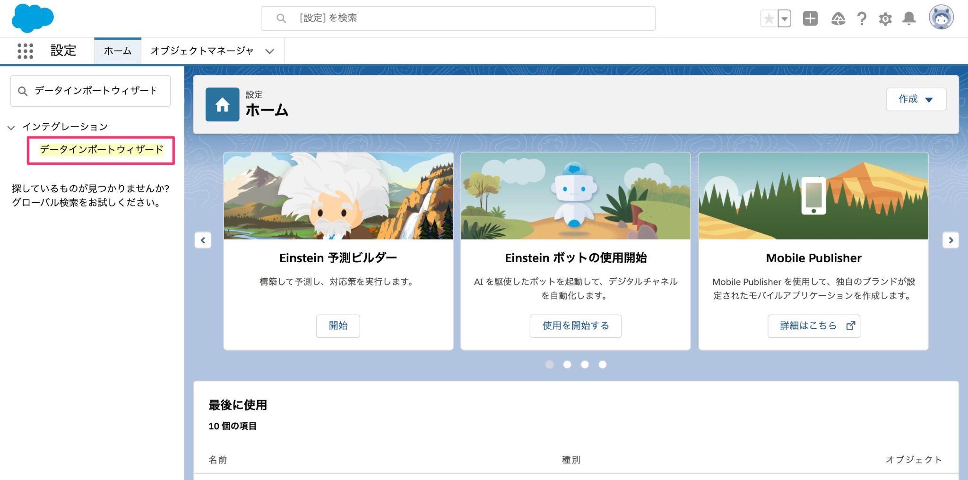Click the Einstein 予測ビルダー card title
The width and height of the screenshot is (968, 480).
pos(338,258)
